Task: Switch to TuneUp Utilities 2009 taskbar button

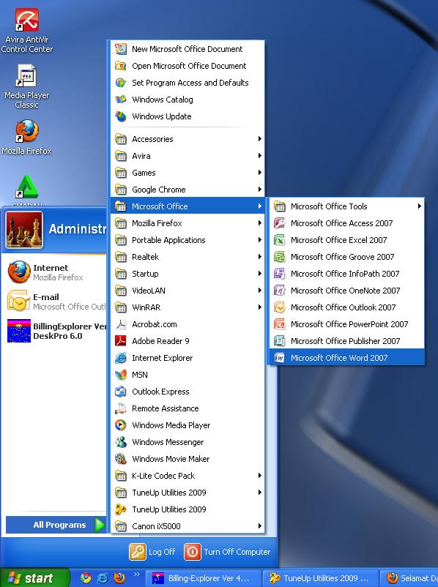Action: [x=320, y=578]
